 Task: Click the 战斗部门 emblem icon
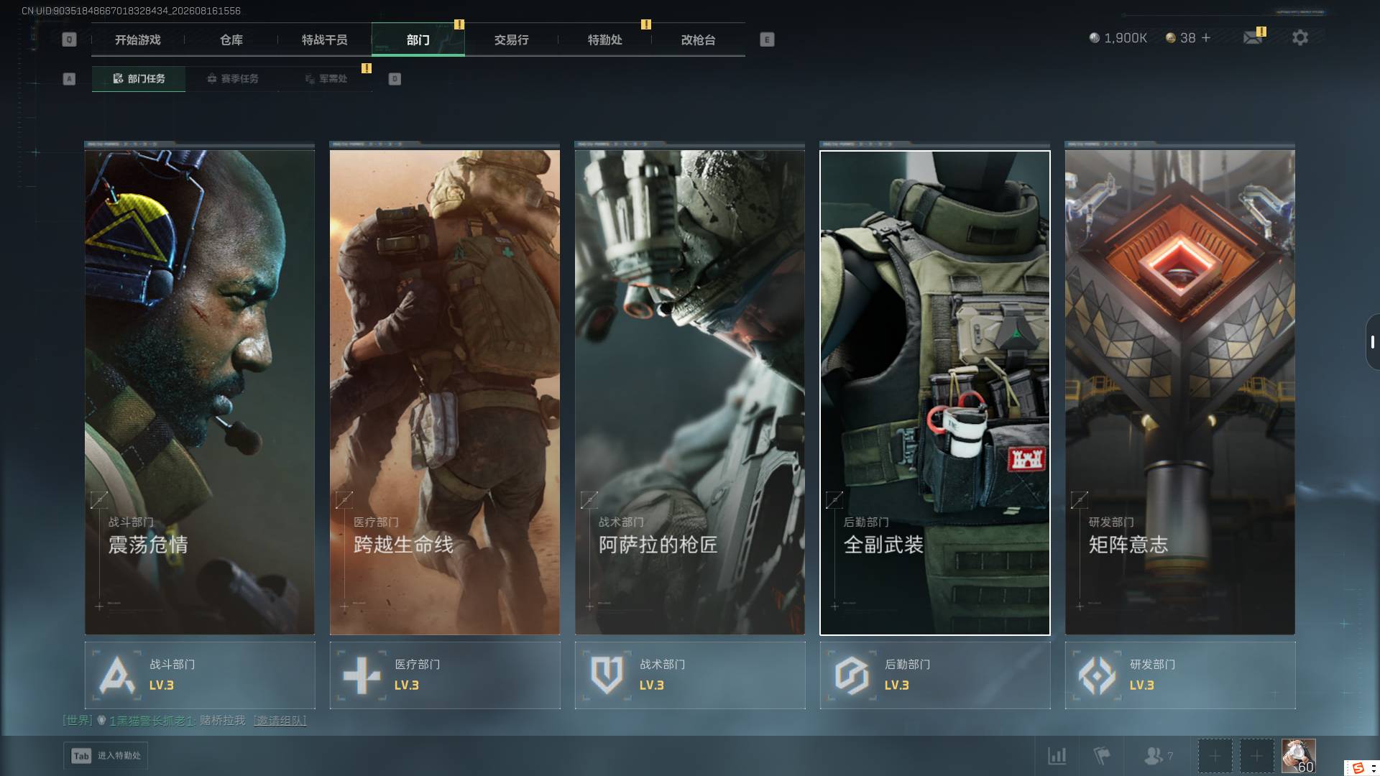[x=117, y=675]
